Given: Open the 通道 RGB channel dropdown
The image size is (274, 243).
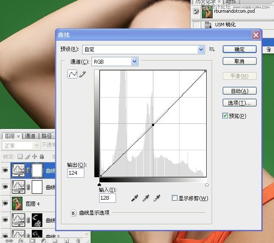Looking at the screenshot, I should pos(134,61).
